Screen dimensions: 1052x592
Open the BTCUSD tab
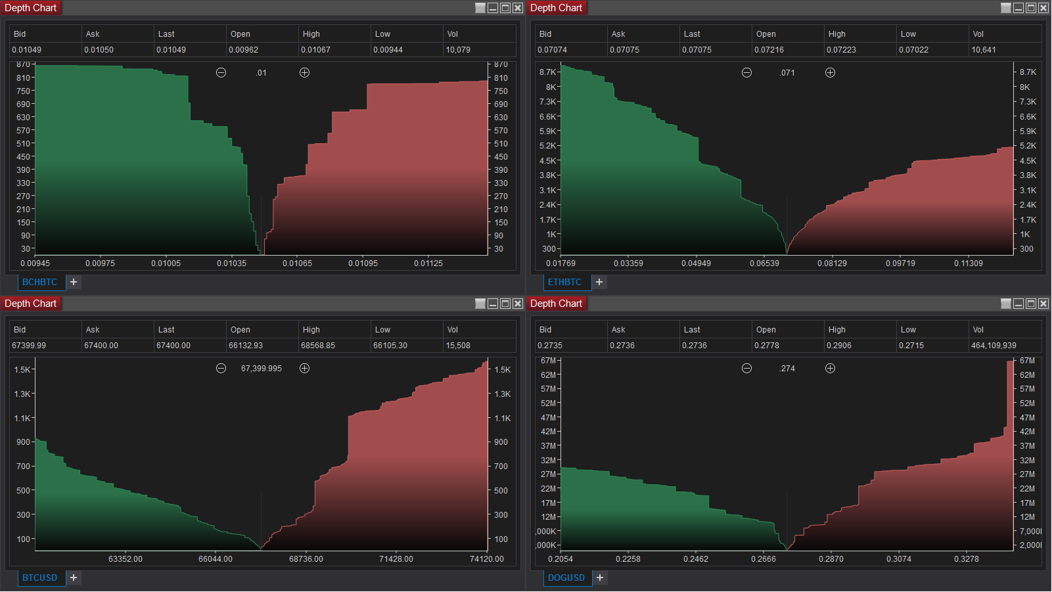pyautogui.click(x=40, y=578)
